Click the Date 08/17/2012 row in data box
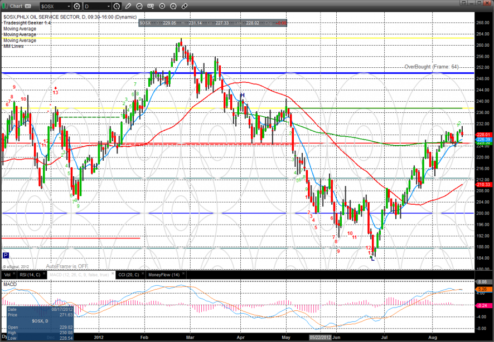 pyautogui.click(x=40, y=309)
